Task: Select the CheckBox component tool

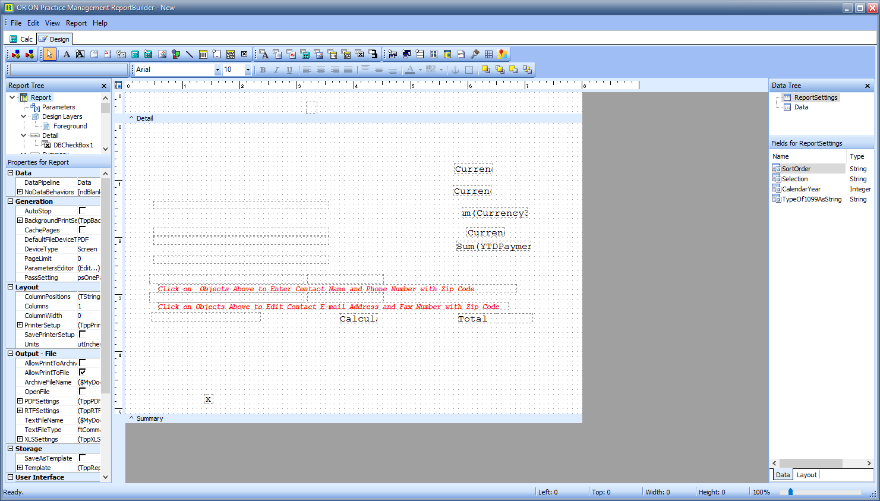Action: (x=244, y=54)
